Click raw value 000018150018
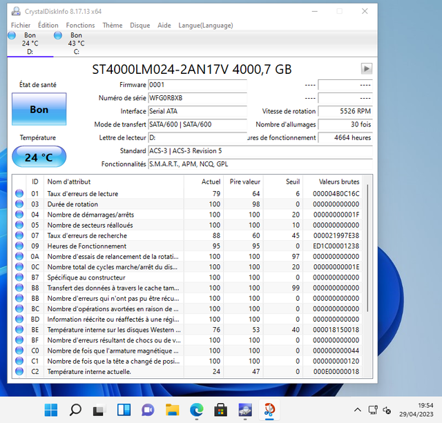This screenshot has width=442, height=423. pos(336,330)
